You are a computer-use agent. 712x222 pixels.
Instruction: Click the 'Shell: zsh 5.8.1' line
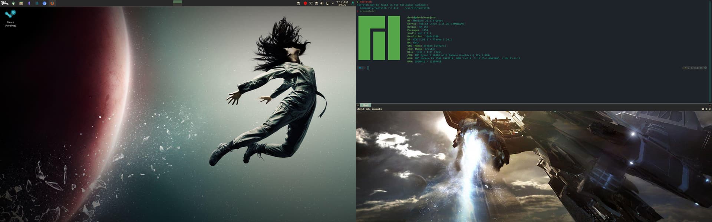[x=419, y=33]
